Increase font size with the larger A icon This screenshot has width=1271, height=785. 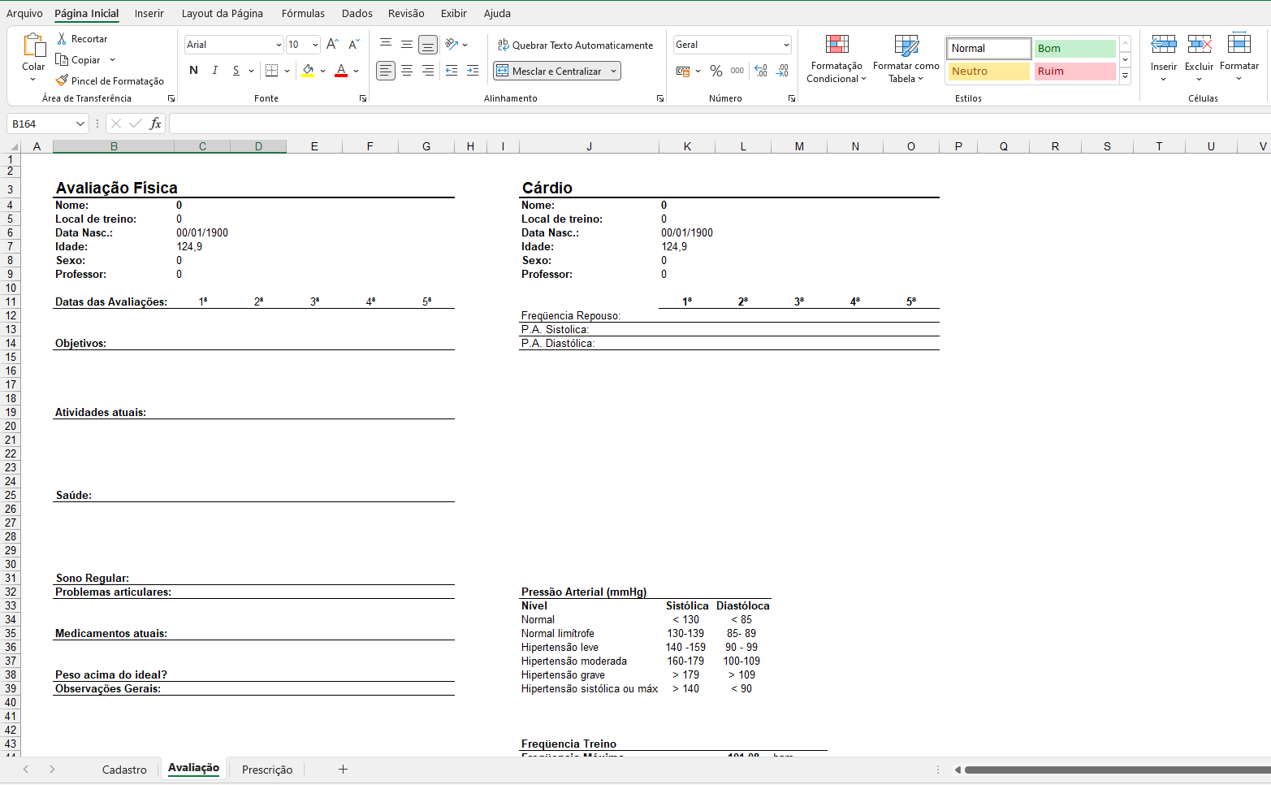[x=331, y=45]
